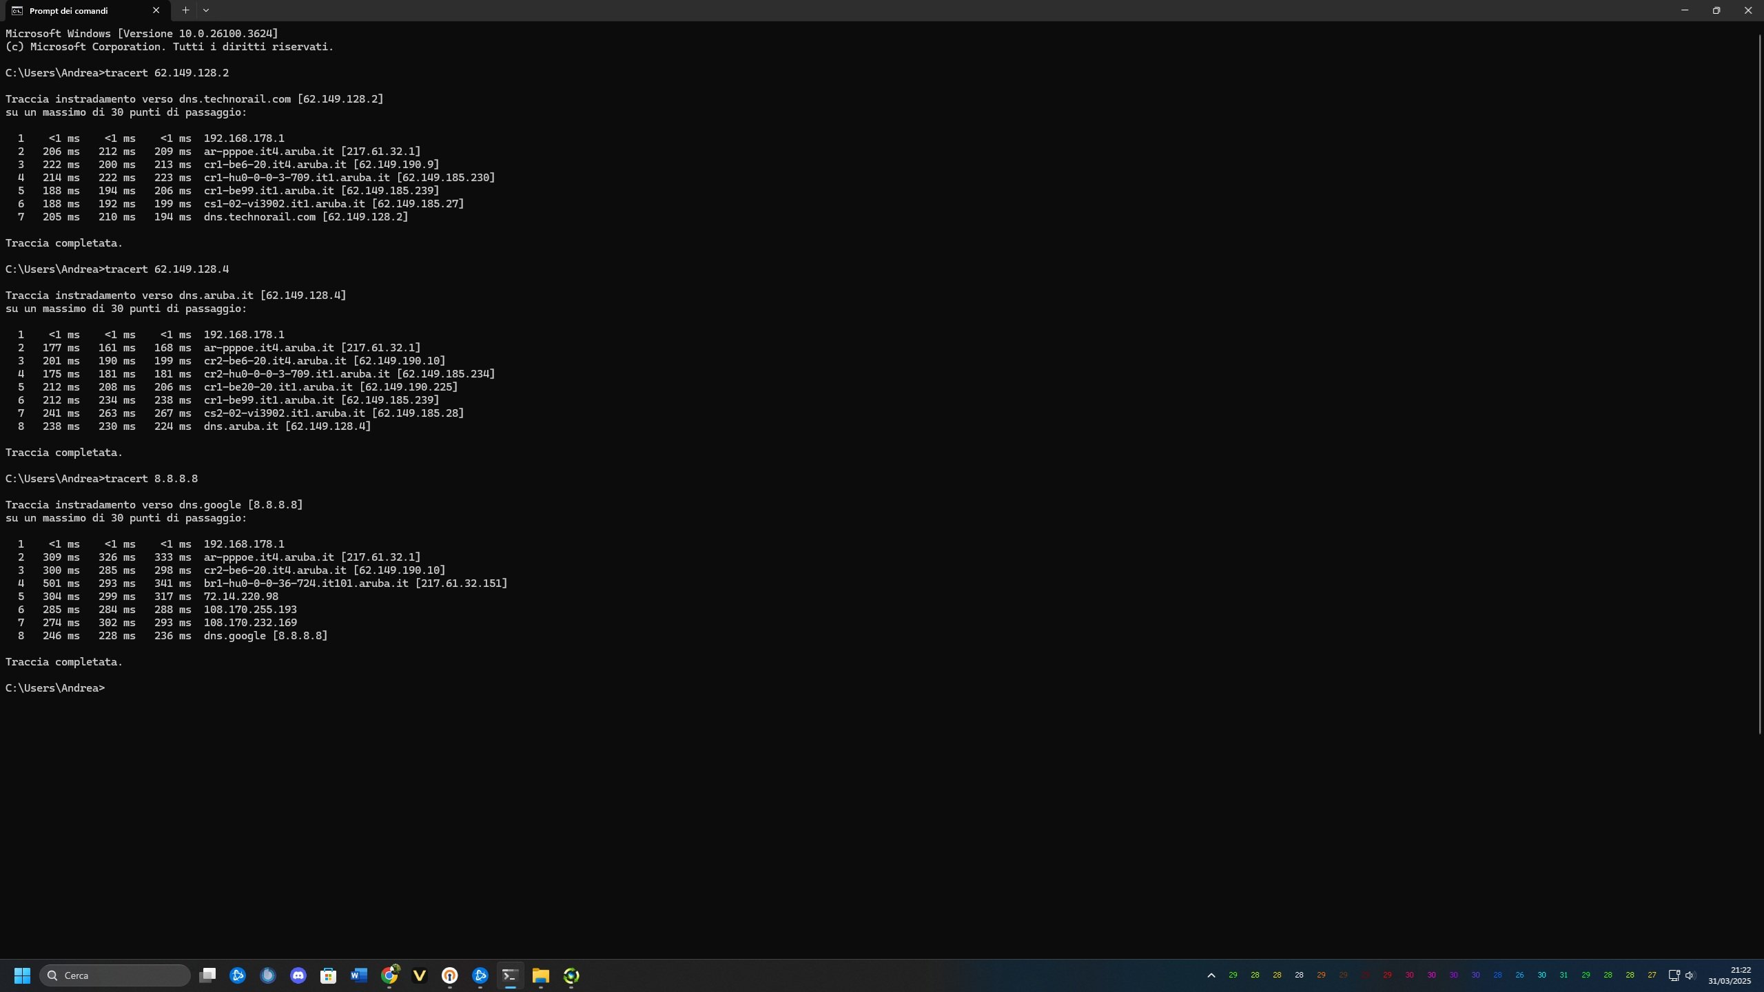
Task: Expand the new tab profile dropdown chevron
Action: [x=206, y=10]
